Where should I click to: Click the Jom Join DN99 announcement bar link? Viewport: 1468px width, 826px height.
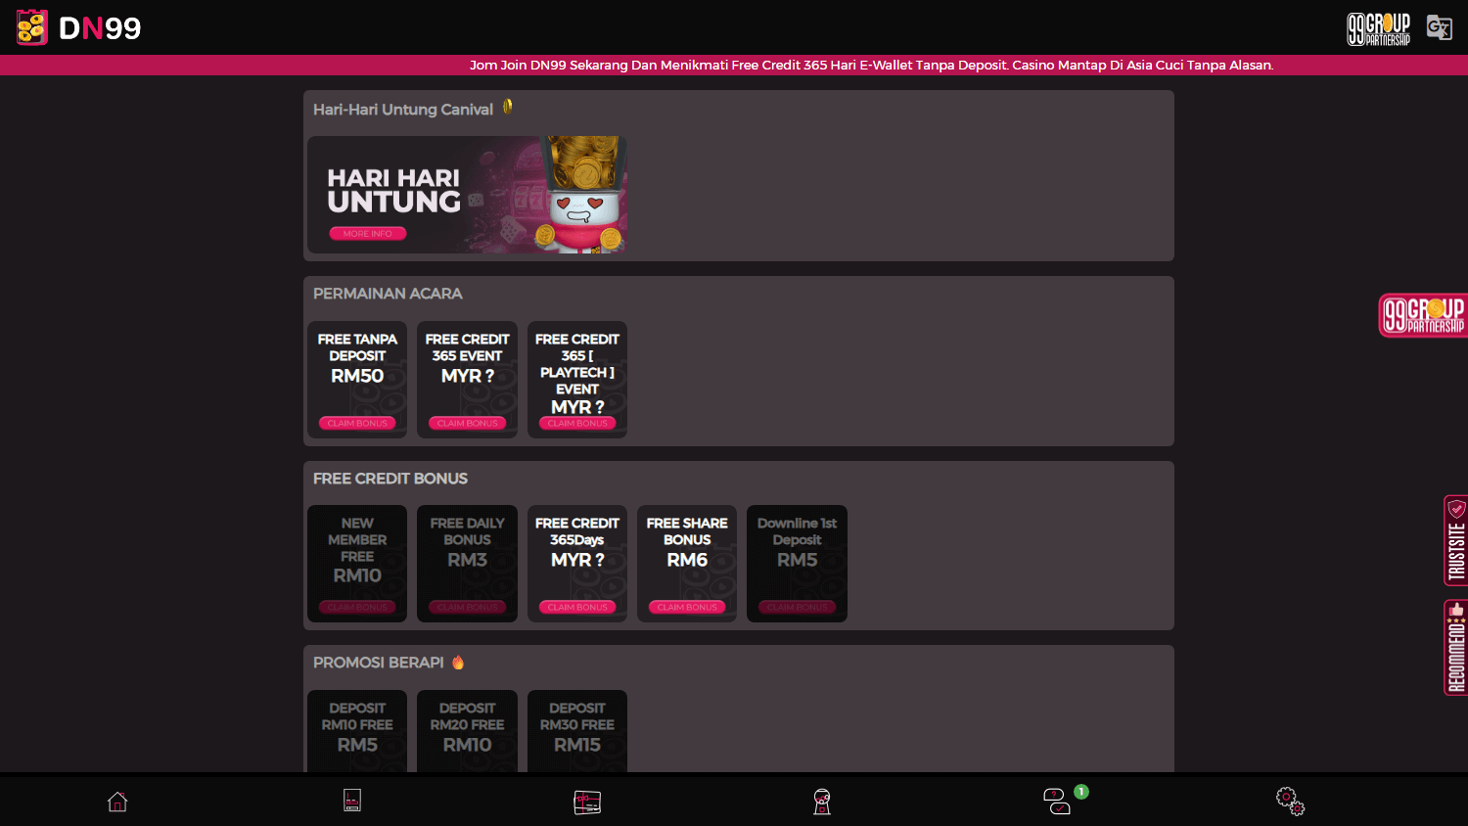coord(871,65)
